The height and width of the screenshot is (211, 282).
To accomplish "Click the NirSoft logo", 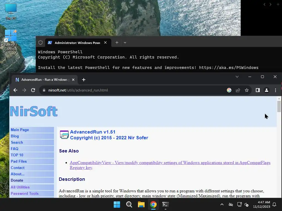I will tap(34, 112).
